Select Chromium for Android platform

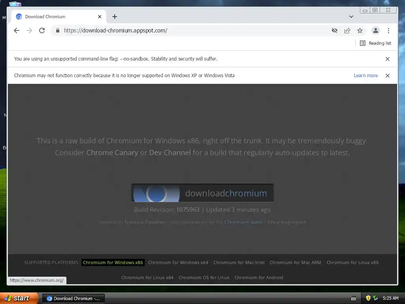[x=259, y=277]
